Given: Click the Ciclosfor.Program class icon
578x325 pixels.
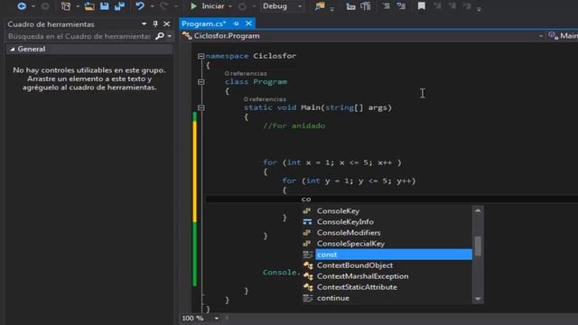Looking at the screenshot, I should [x=187, y=36].
